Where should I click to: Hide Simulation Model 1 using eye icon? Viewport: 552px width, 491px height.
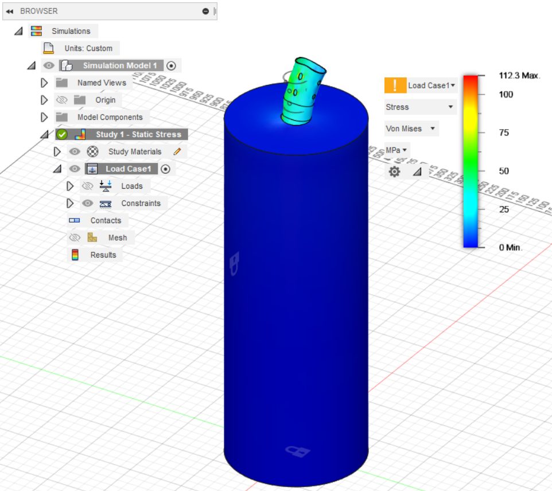49,65
